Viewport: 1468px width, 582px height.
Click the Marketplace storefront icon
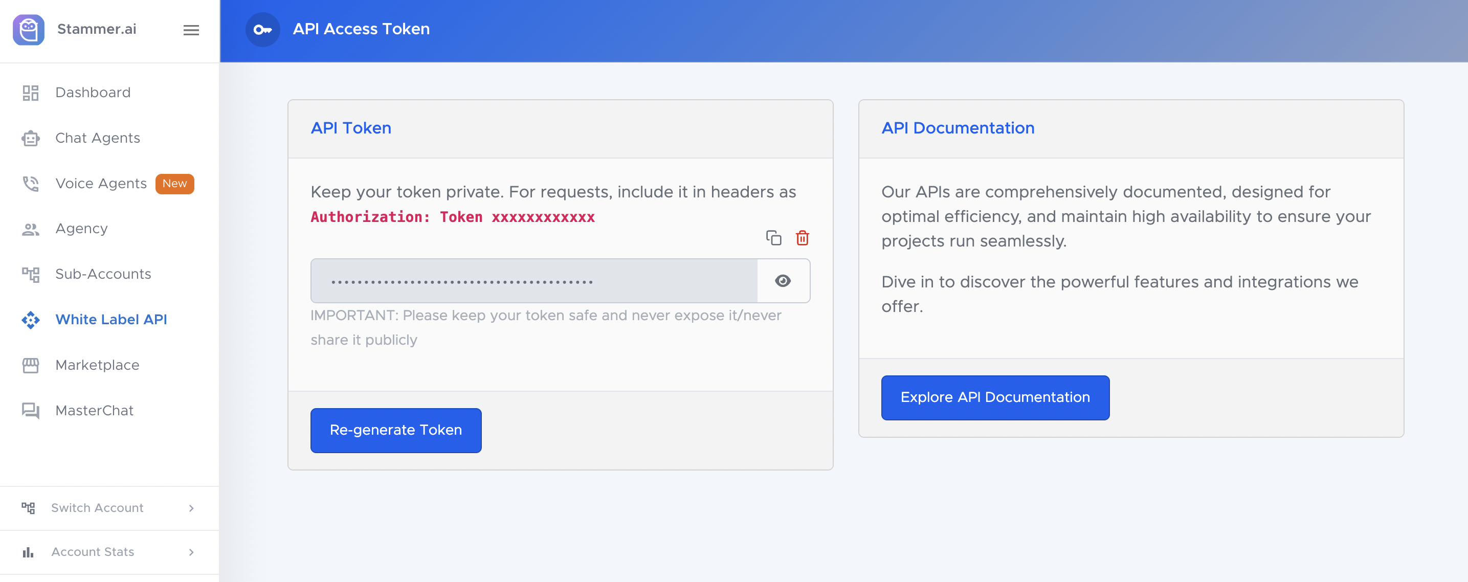[x=30, y=365]
